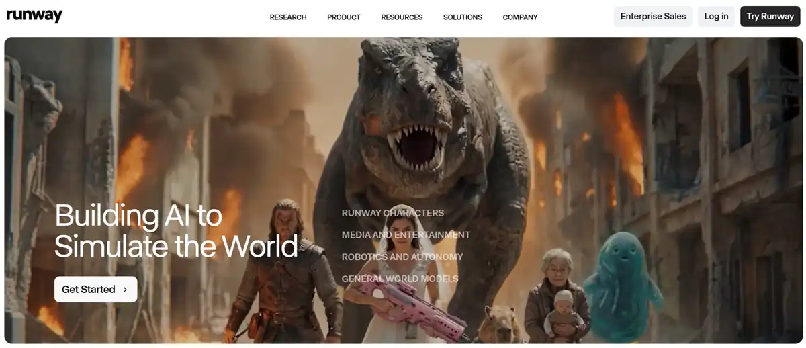Screen dimensions: 806x348
Task: Open the Research menu
Action: click(288, 17)
